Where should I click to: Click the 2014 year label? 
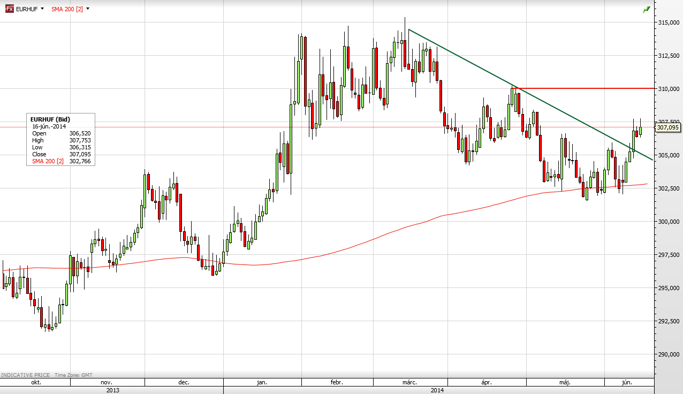tap(437, 390)
